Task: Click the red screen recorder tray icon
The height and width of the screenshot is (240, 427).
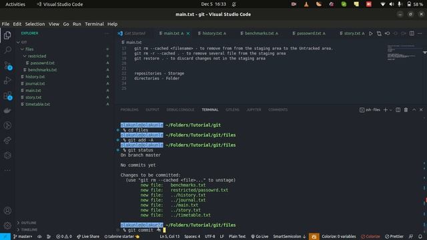Action: coord(369,4)
